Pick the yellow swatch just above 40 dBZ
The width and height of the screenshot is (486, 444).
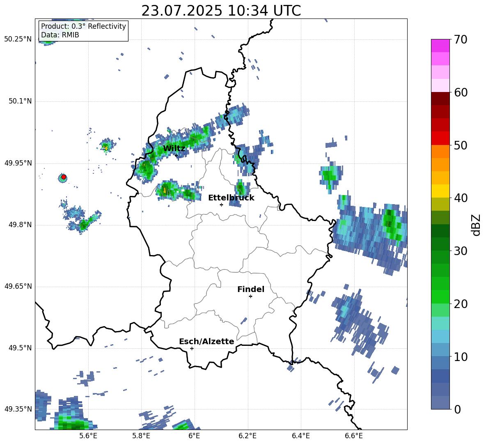pyautogui.click(x=440, y=191)
